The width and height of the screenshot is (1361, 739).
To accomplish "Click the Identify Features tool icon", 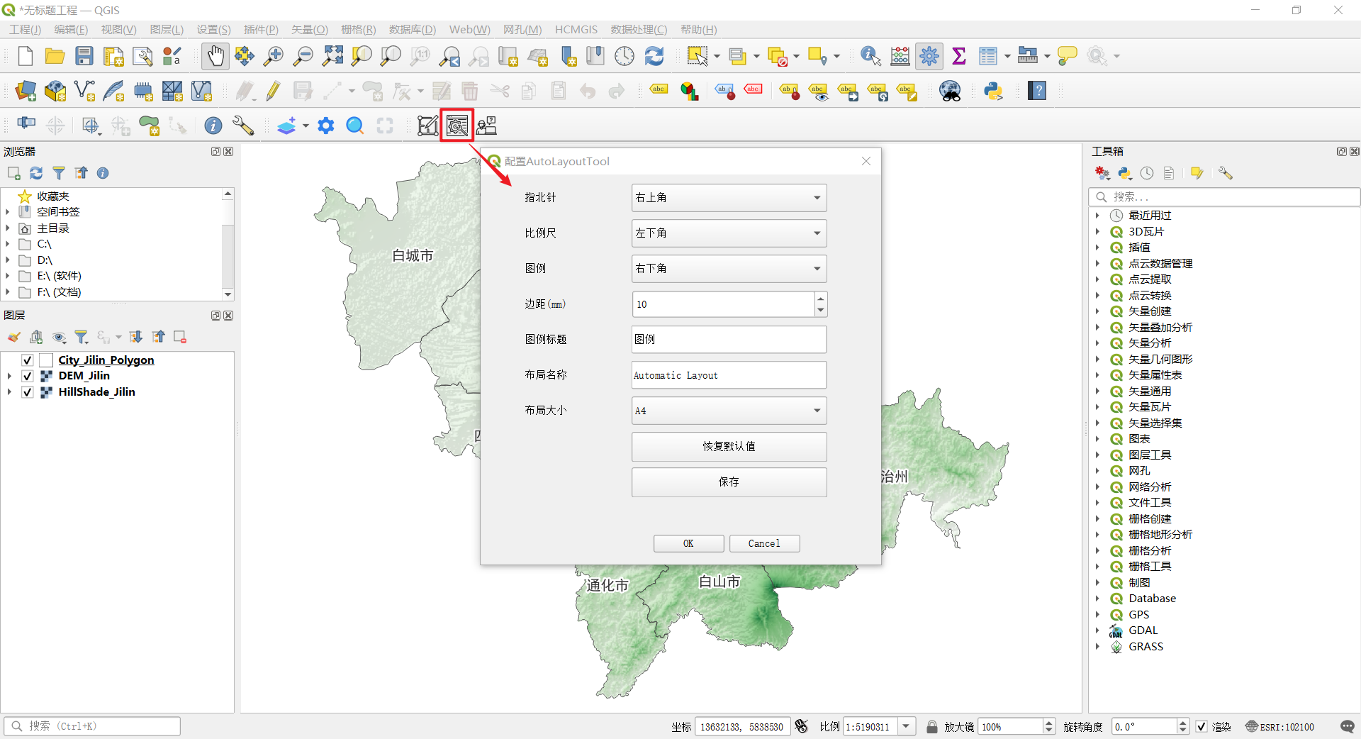I will 870,56.
